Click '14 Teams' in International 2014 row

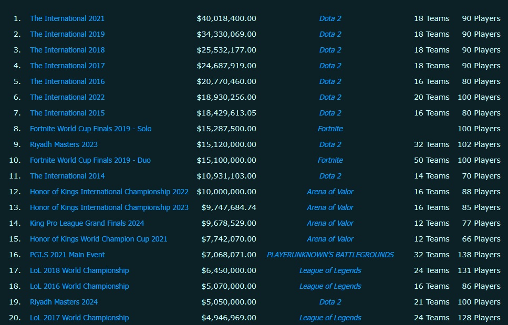(431, 176)
